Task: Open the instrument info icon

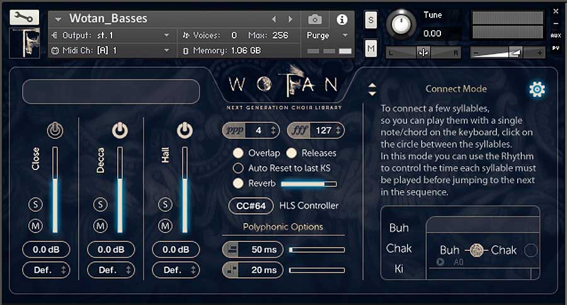Action: point(341,20)
